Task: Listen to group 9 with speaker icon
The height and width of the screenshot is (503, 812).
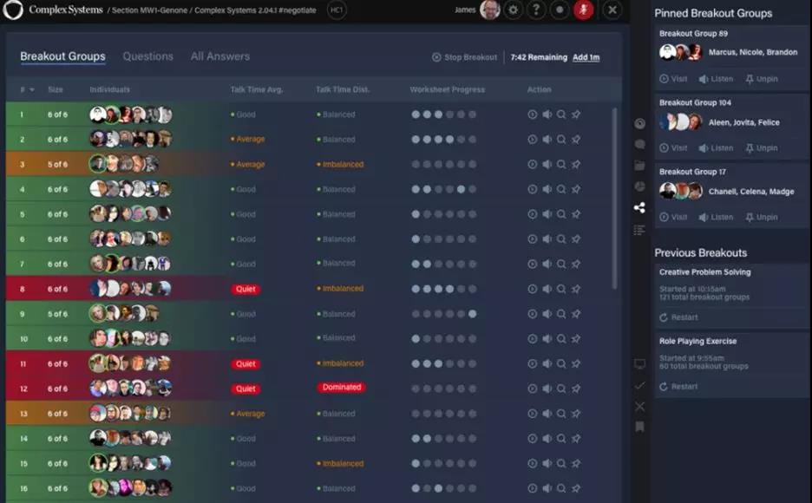Action: click(x=547, y=314)
